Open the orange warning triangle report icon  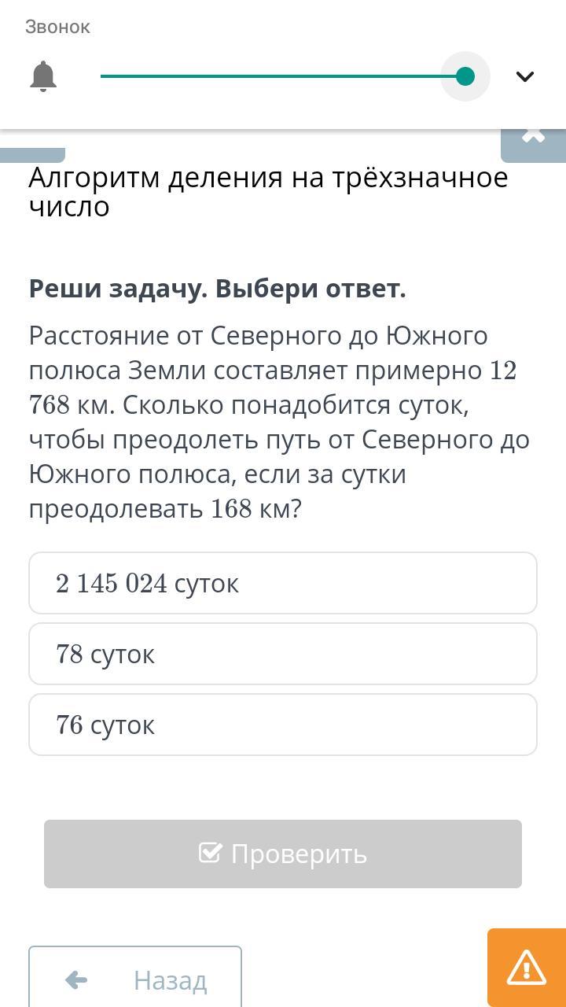click(527, 968)
